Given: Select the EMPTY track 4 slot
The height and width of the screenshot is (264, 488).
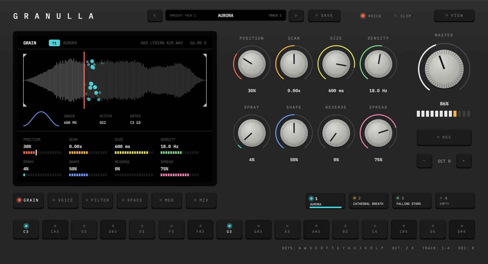Looking at the screenshot, I should [455, 201].
